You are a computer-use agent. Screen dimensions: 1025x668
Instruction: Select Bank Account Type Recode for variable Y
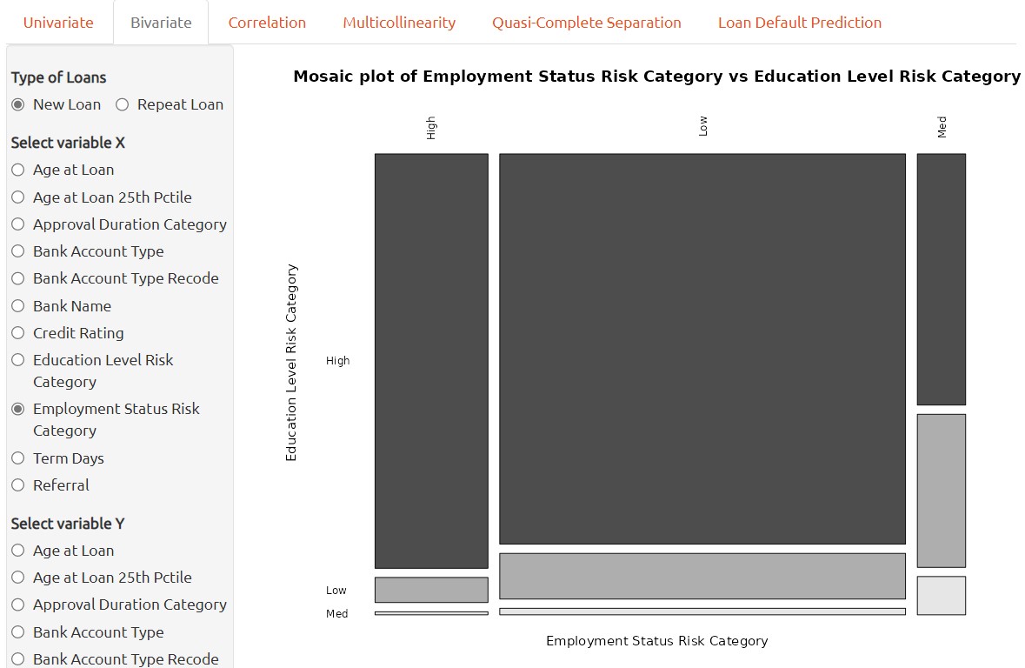[18, 659]
